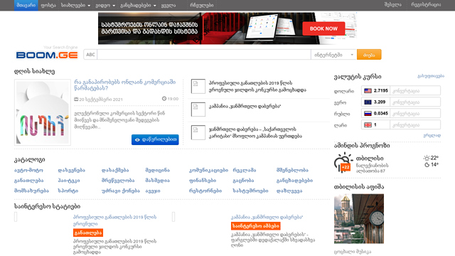Open the გაცნობა catalog category

click(243, 181)
